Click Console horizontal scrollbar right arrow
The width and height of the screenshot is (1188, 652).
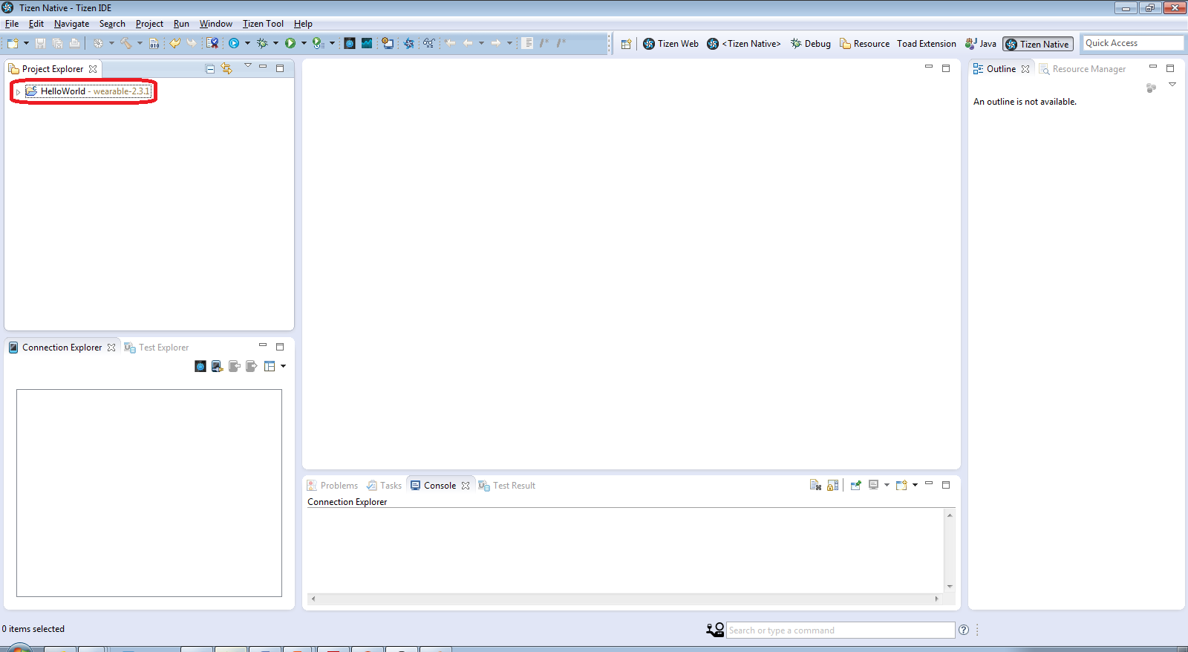pos(936,599)
